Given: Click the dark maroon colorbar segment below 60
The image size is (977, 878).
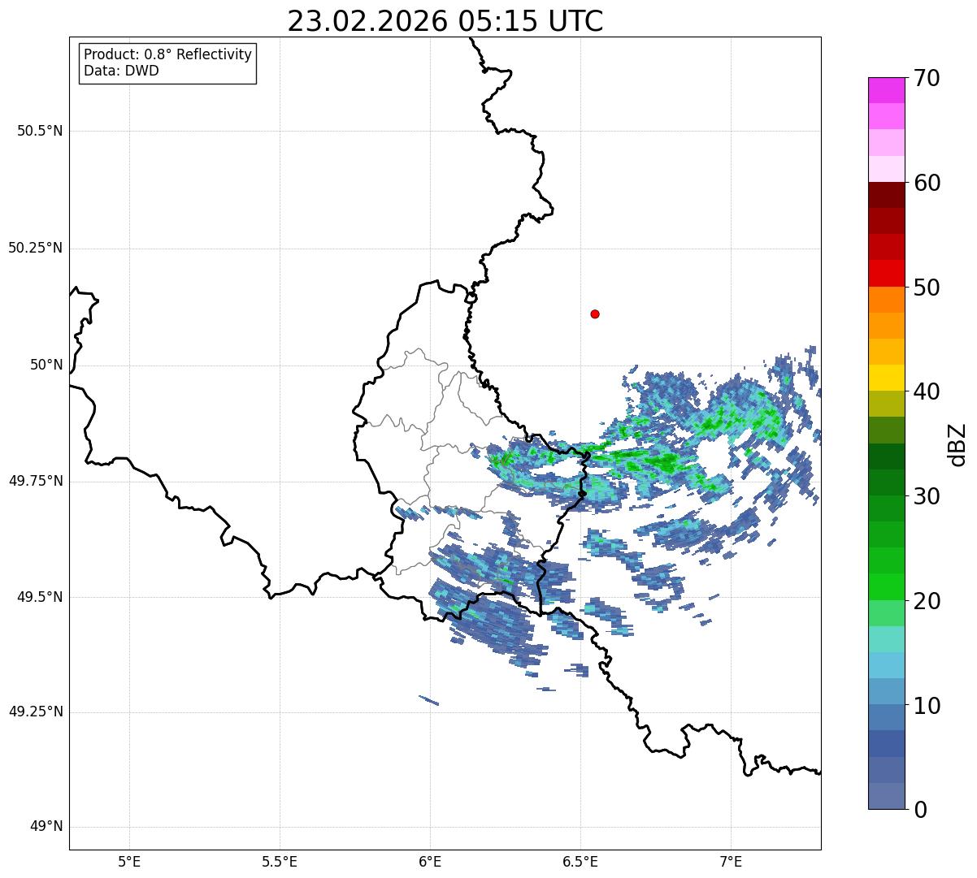Looking at the screenshot, I should (x=886, y=195).
